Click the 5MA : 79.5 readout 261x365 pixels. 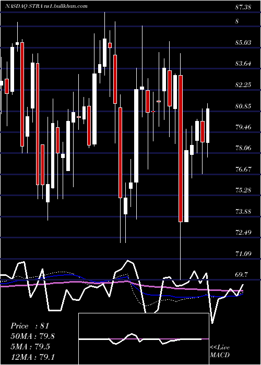pos(30,347)
